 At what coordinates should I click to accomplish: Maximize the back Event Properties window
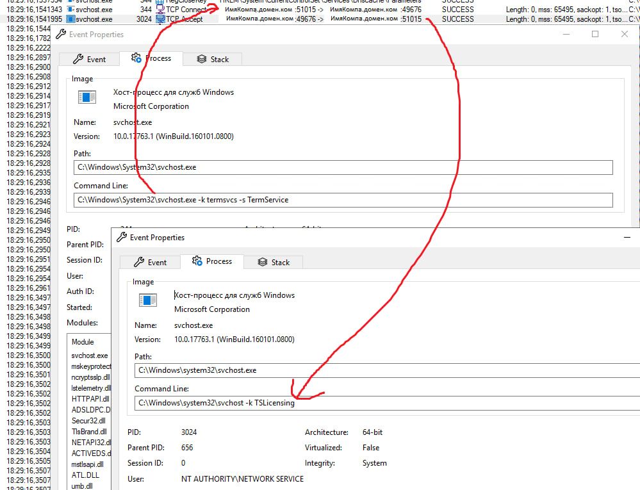595,35
